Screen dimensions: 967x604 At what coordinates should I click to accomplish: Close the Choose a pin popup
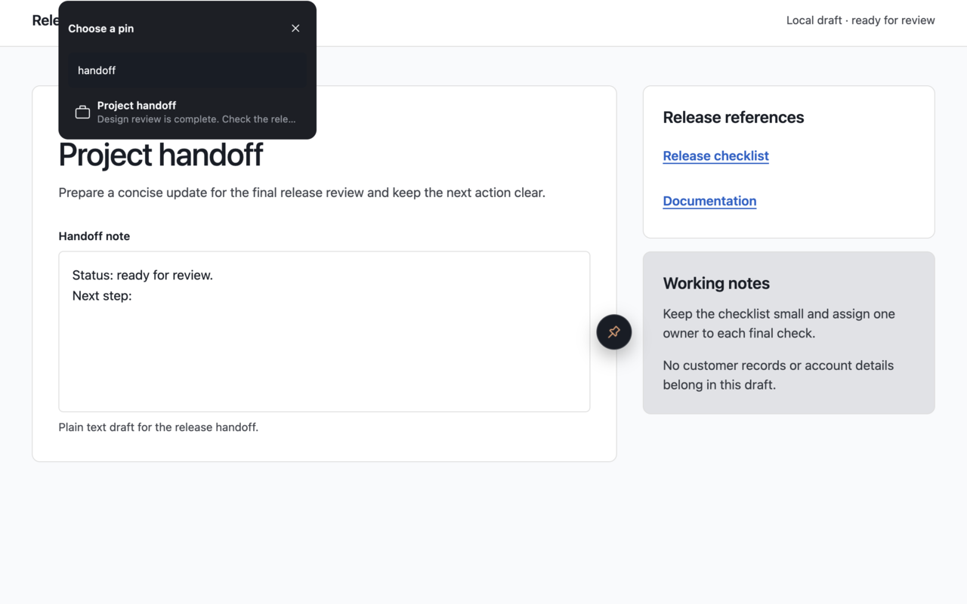[x=295, y=28]
